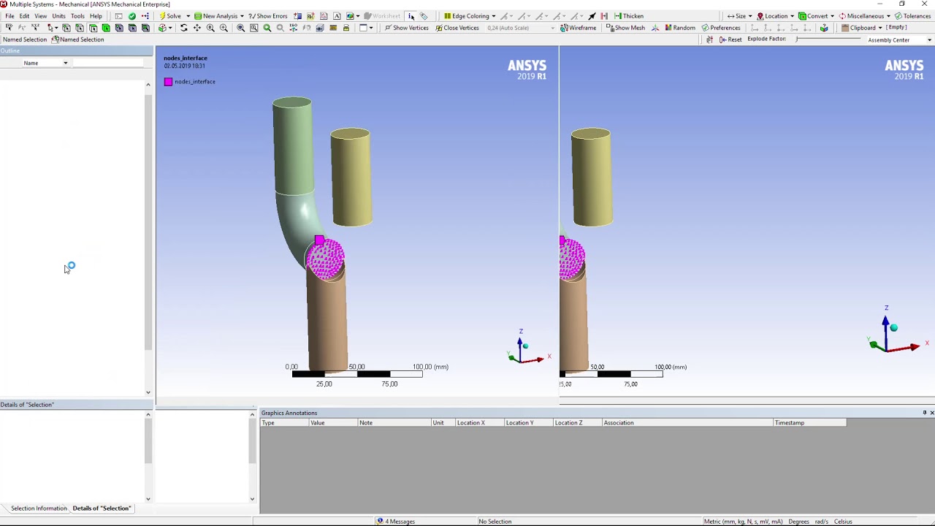Viewport: 935px width, 526px height.
Task: Open the Convert dropdown
Action: 832,16
